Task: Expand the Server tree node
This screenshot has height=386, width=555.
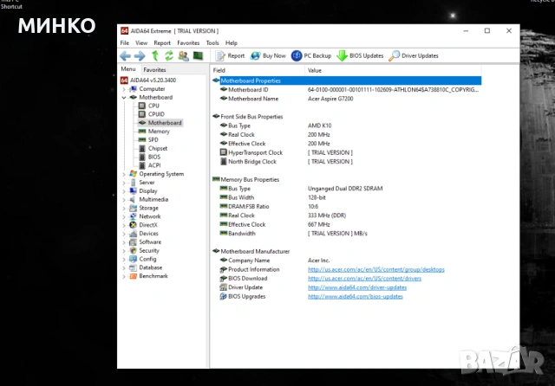Action: (x=124, y=183)
